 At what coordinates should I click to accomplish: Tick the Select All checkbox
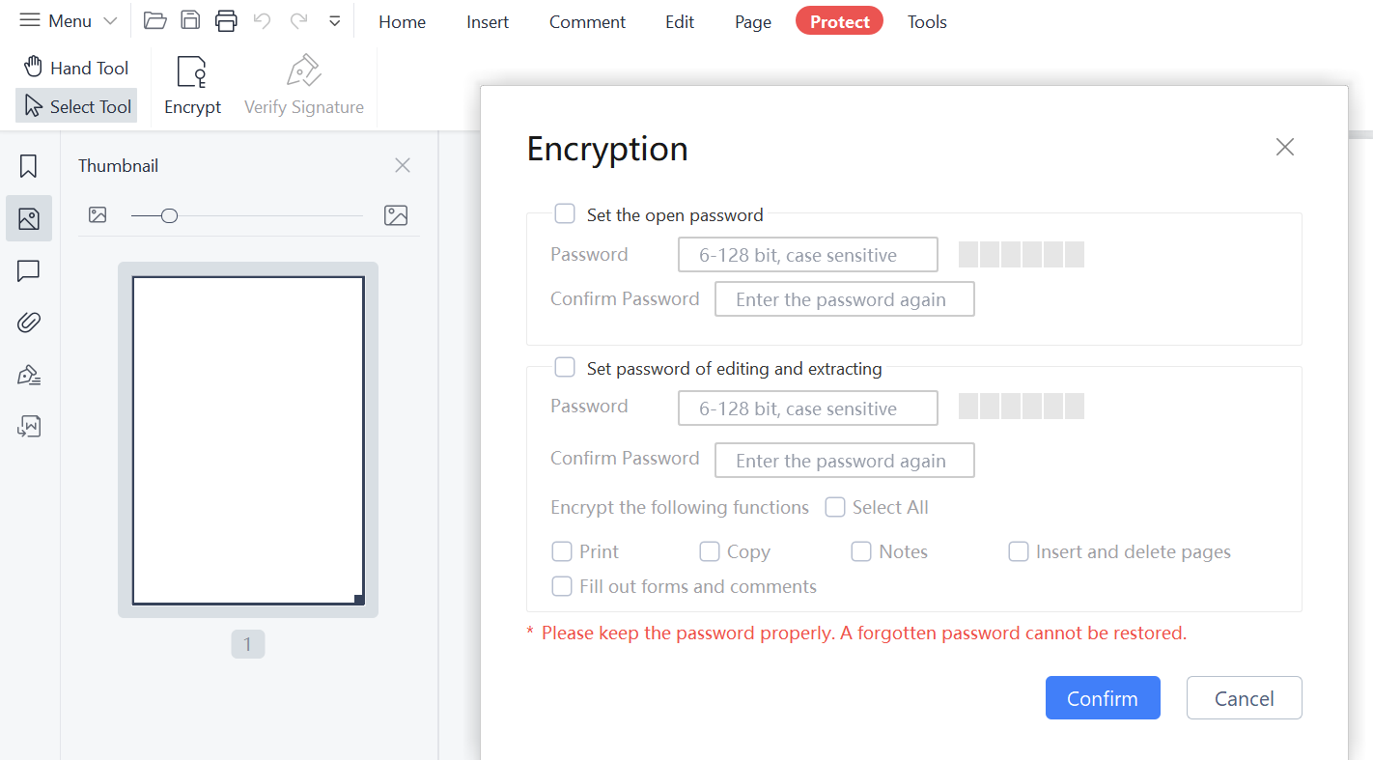[x=835, y=507]
